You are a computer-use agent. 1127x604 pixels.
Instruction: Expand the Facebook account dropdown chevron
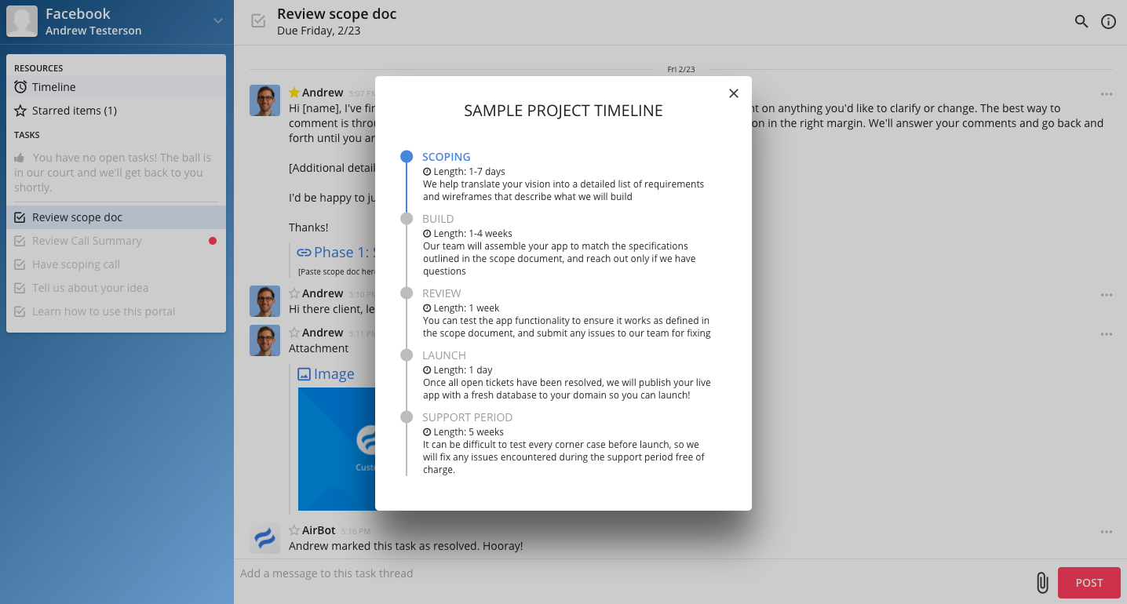click(x=218, y=21)
